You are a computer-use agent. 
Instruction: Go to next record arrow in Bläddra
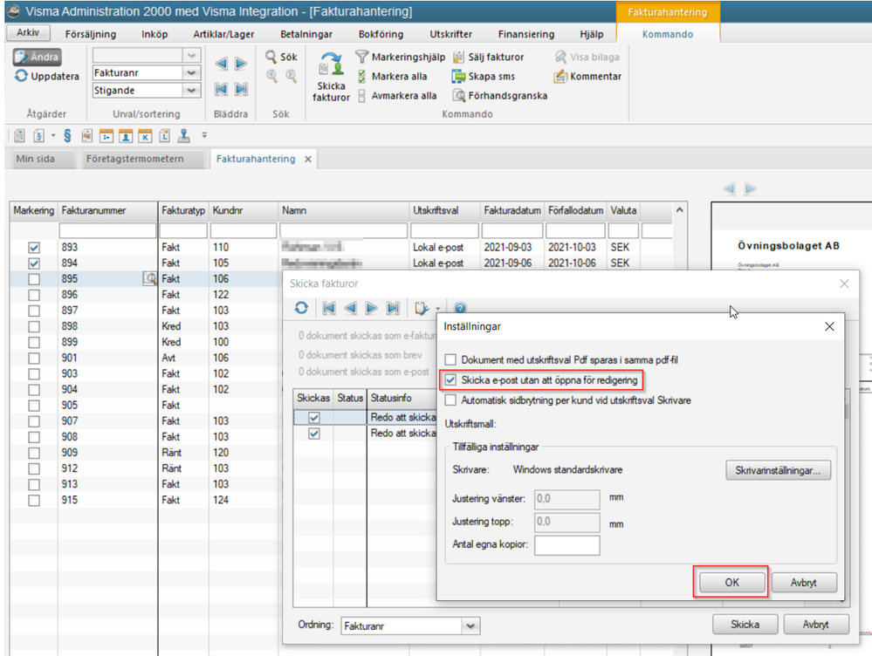[x=241, y=64]
